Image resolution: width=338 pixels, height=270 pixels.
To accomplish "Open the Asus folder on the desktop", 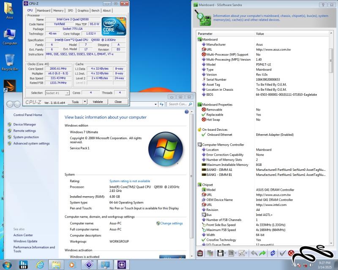I will point(9,10).
